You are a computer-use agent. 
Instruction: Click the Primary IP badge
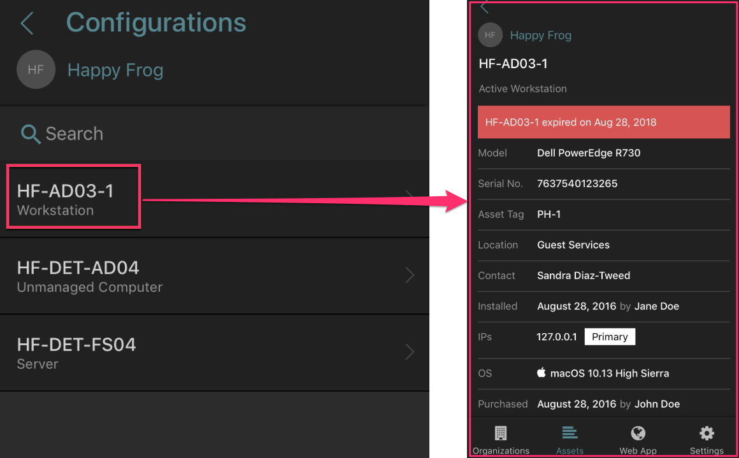[610, 337]
